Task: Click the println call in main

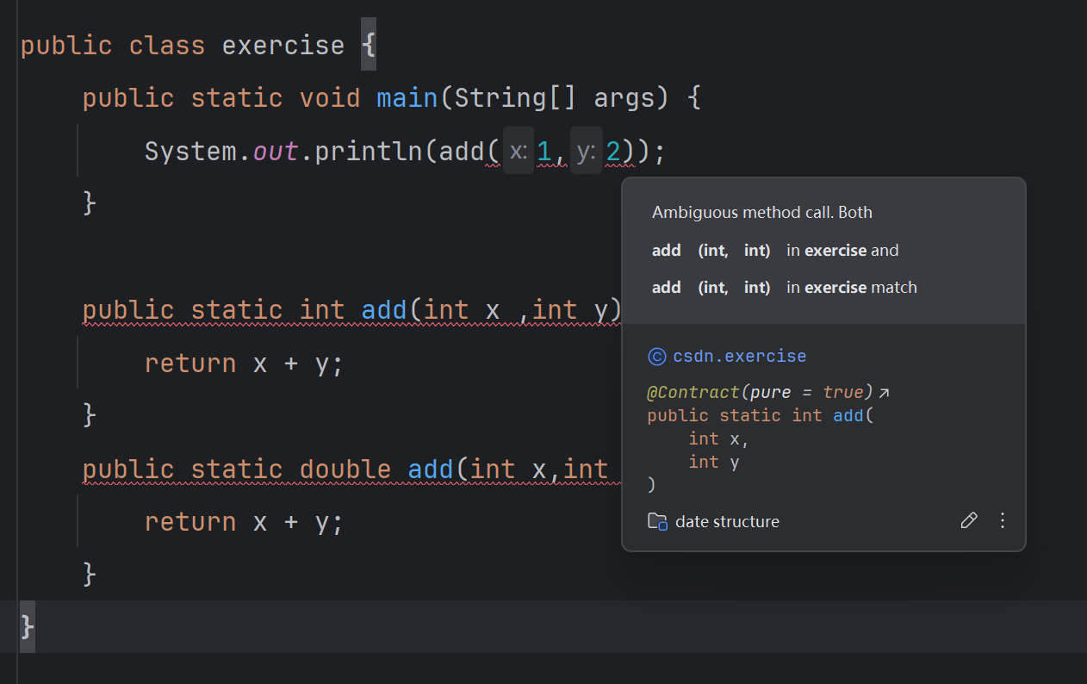Action: 369,152
